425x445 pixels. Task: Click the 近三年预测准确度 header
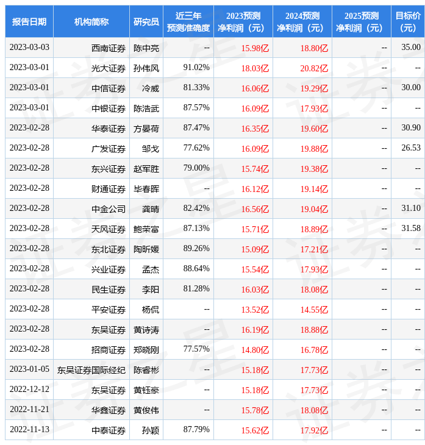[x=188, y=21]
